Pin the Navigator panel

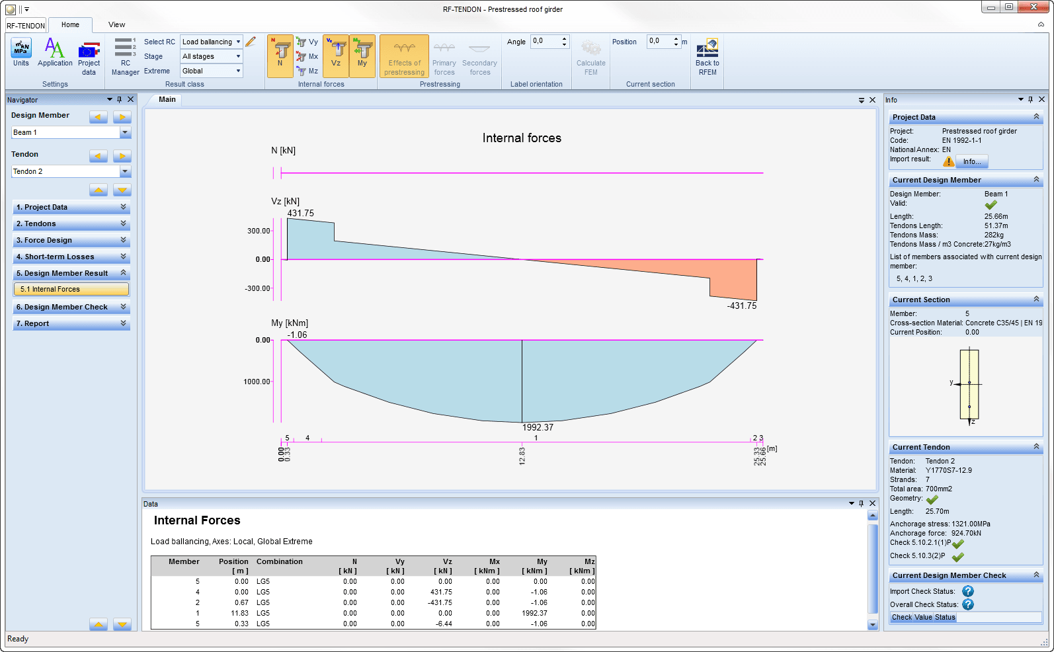[x=120, y=99]
